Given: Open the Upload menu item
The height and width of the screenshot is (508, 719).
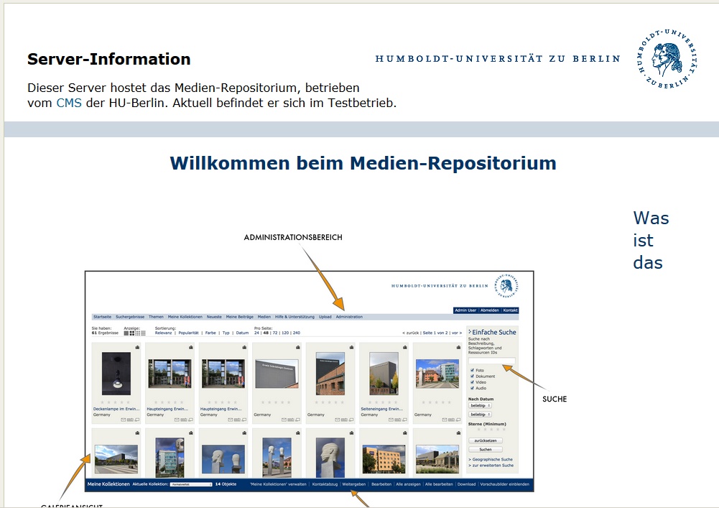Looking at the screenshot, I should tap(325, 317).
